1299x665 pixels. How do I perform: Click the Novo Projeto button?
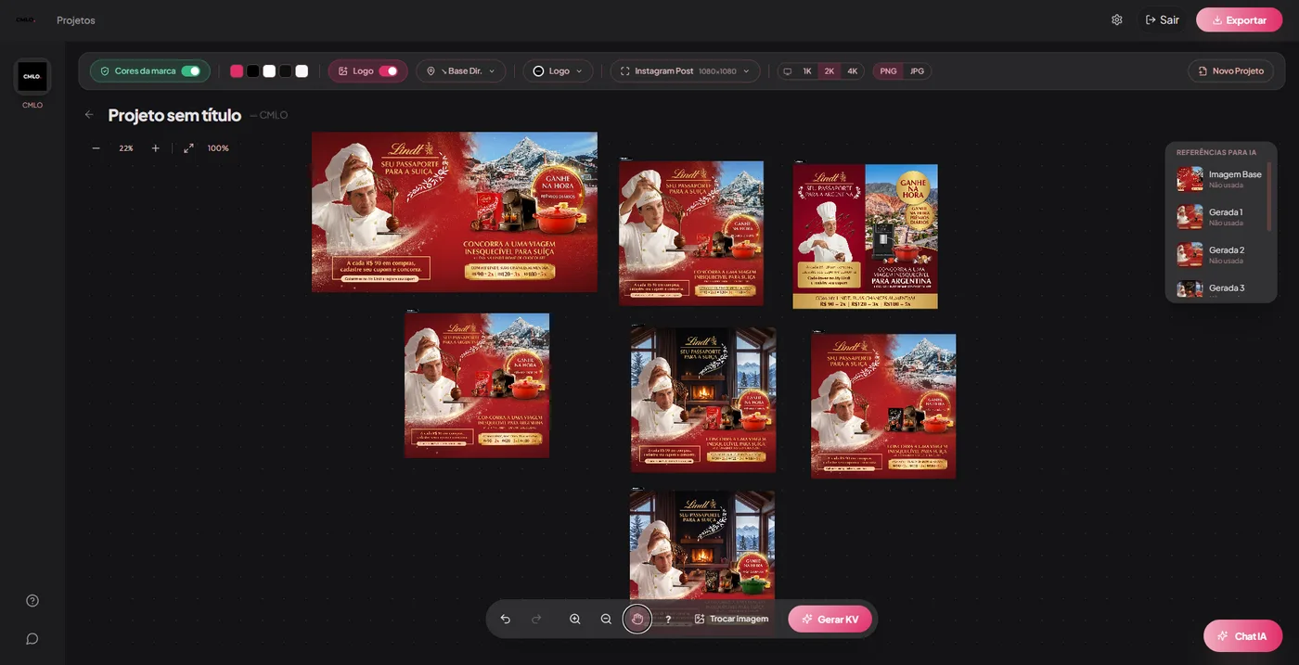pos(1230,71)
